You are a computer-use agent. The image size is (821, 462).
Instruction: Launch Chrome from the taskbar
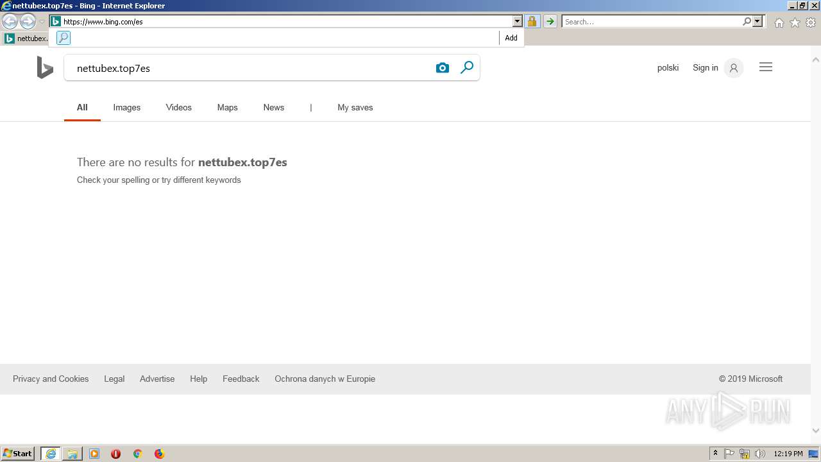click(x=137, y=454)
